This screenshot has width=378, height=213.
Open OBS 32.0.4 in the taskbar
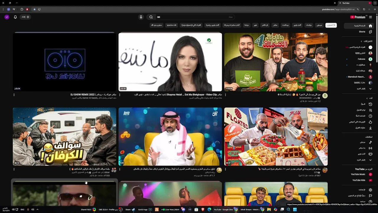(110, 209)
